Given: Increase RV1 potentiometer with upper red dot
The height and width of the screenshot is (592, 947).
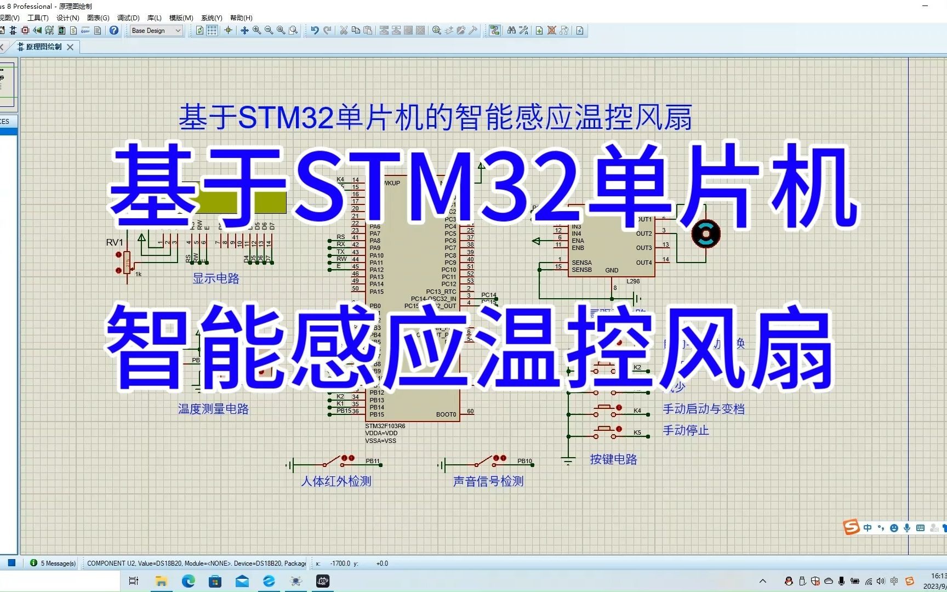Looking at the screenshot, I should [118, 255].
